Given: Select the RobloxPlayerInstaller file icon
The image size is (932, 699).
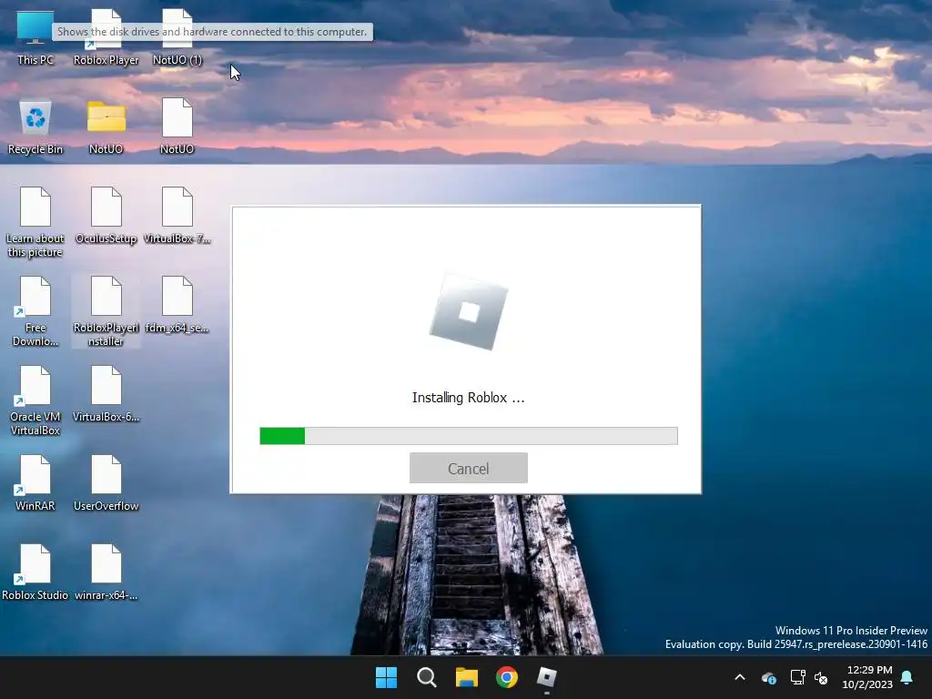Looking at the screenshot, I should tap(106, 311).
